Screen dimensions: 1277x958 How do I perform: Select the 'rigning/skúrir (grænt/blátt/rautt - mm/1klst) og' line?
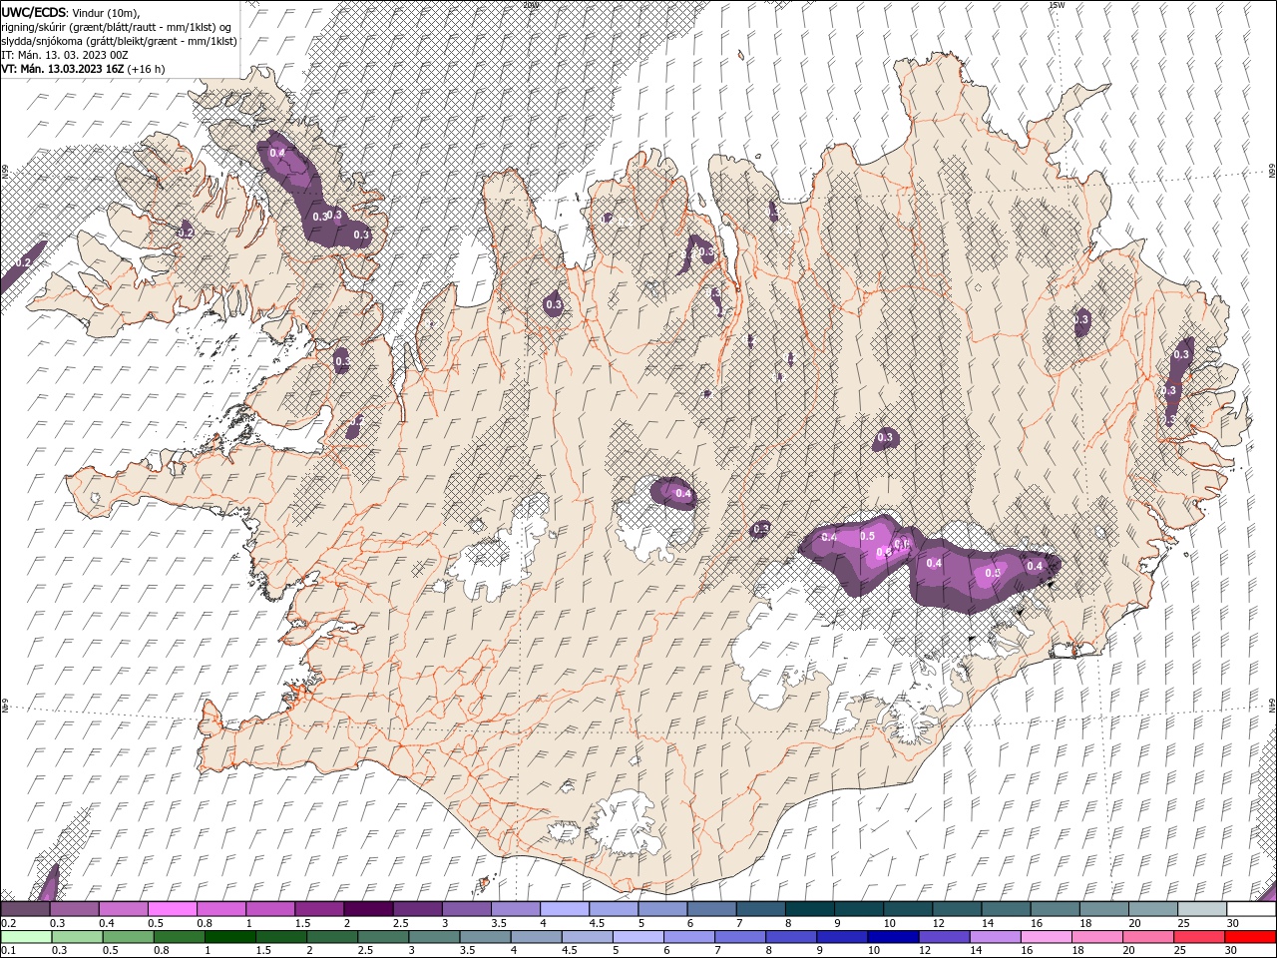117,27
